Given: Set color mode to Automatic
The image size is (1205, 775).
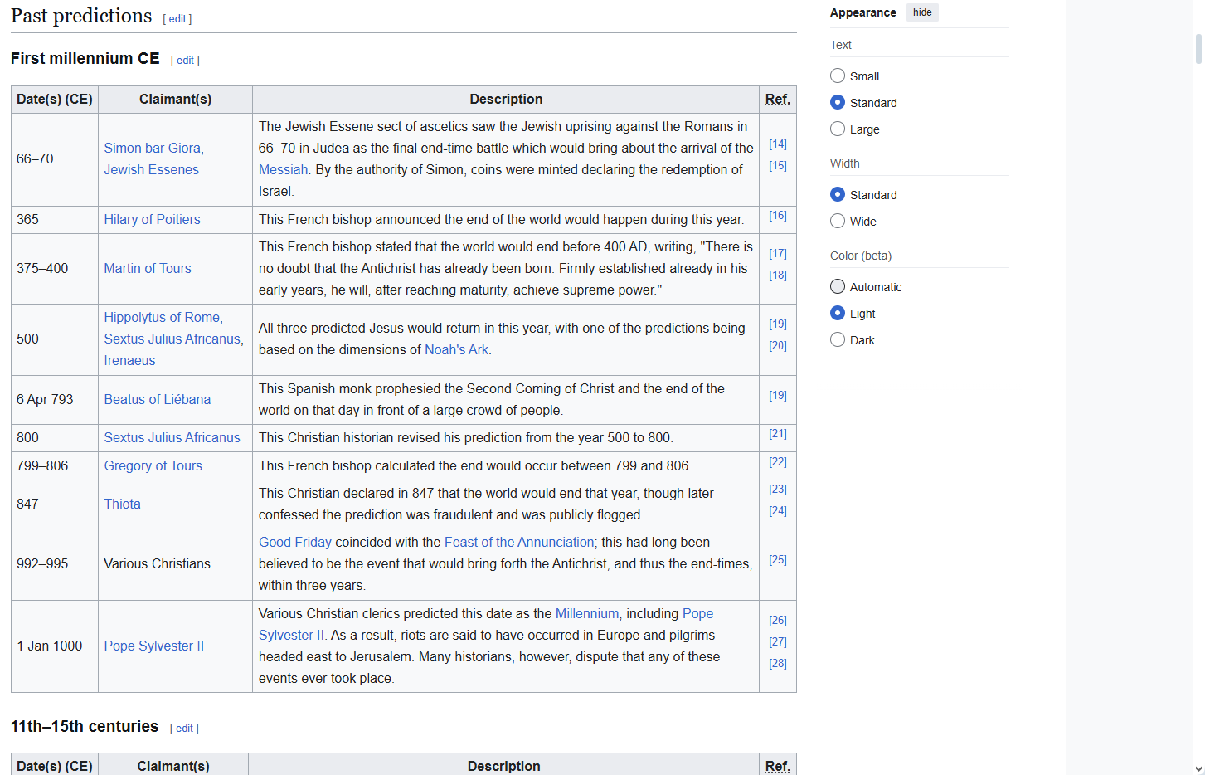Looking at the screenshot, I should tap(838, 287).
